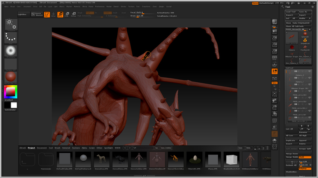318x178 pixels.
Task: Toggle PolyF polyframe display icon
Action: pyautogui.click(x=274, y=121)
